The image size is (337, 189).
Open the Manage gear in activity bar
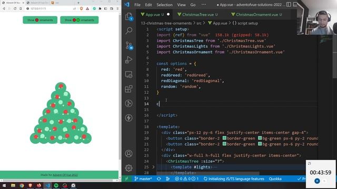pyautogui.click(x=128, y=168)
